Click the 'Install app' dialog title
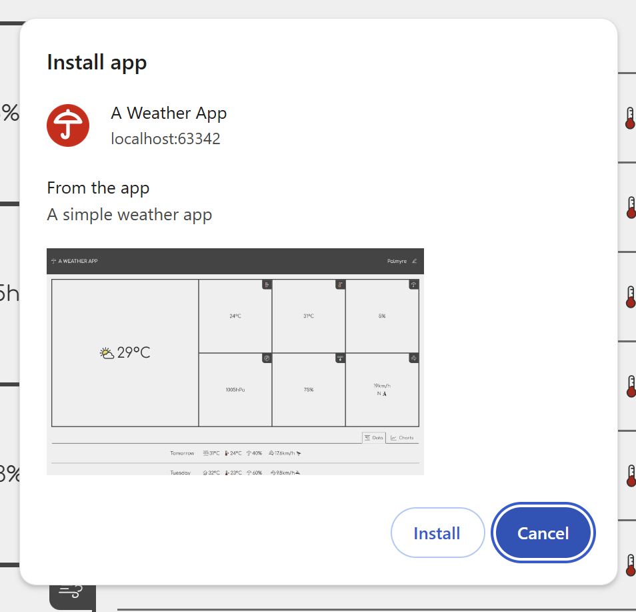This screenshot has width=636, height=612. coord(97,63)
